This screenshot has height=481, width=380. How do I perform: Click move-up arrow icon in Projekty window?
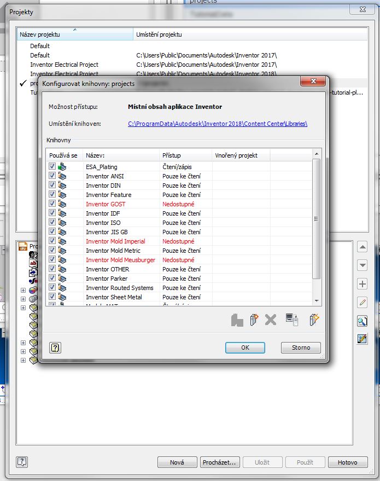362,247
